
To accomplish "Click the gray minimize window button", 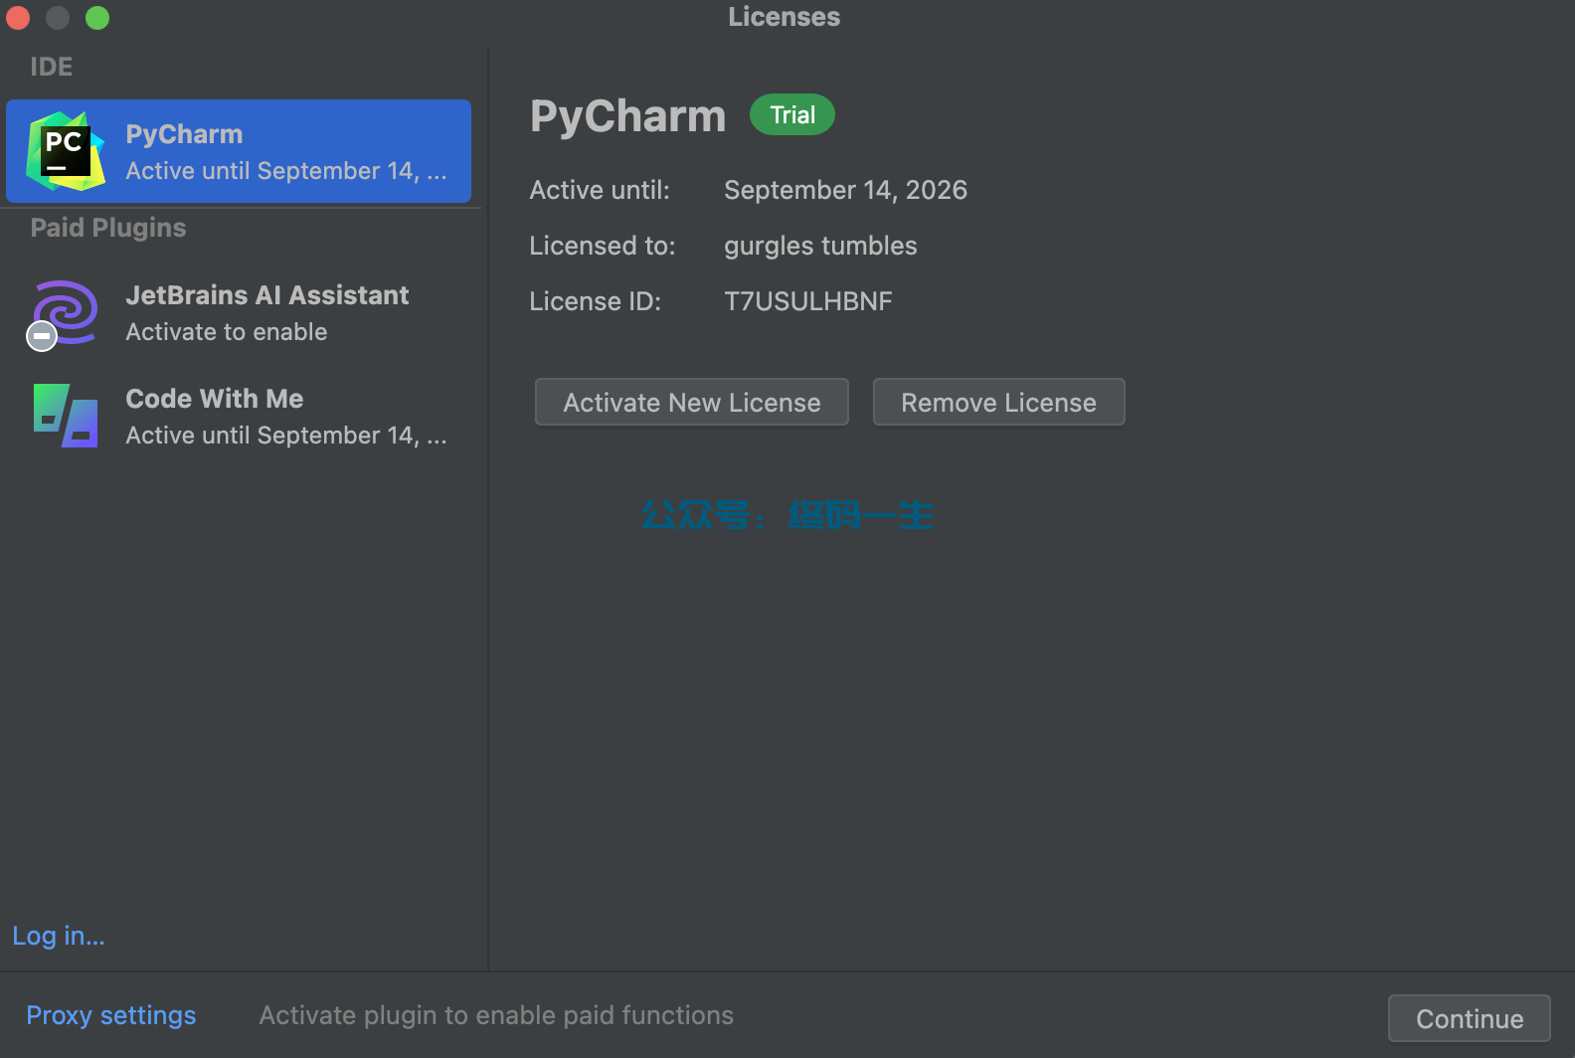I will click(x=58, y=17).
